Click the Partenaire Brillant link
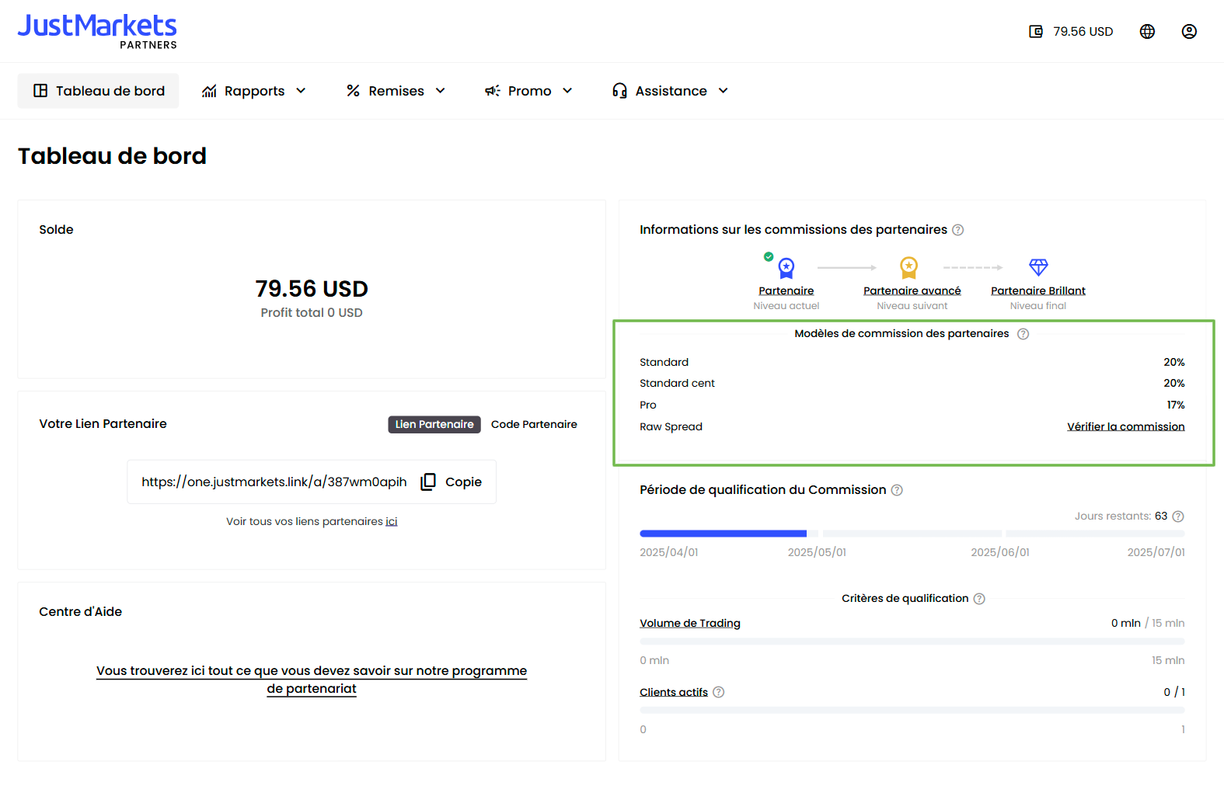Viewport: 1224px width, 786px height. (x=1038, y=290)
